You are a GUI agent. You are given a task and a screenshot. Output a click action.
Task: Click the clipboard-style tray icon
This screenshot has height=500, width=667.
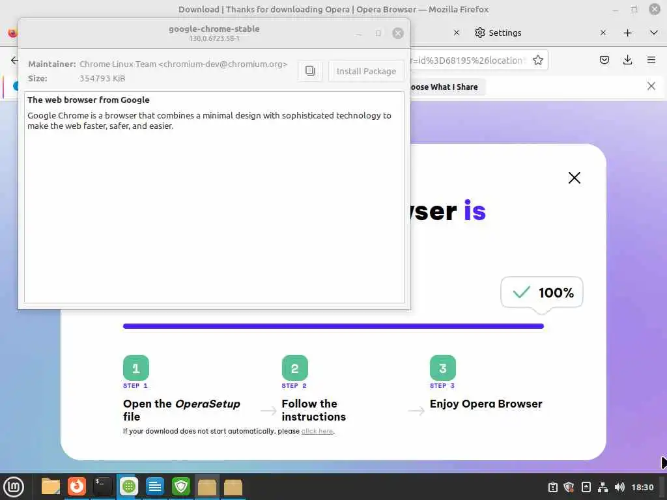552,487
